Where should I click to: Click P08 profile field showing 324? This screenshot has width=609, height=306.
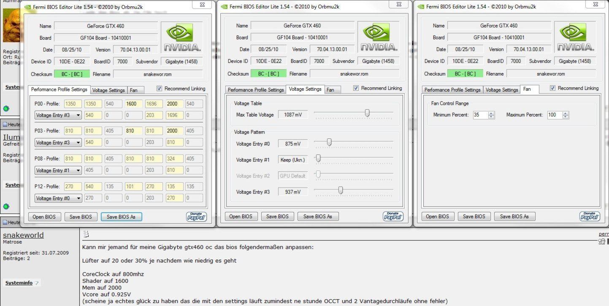(174, 159)
